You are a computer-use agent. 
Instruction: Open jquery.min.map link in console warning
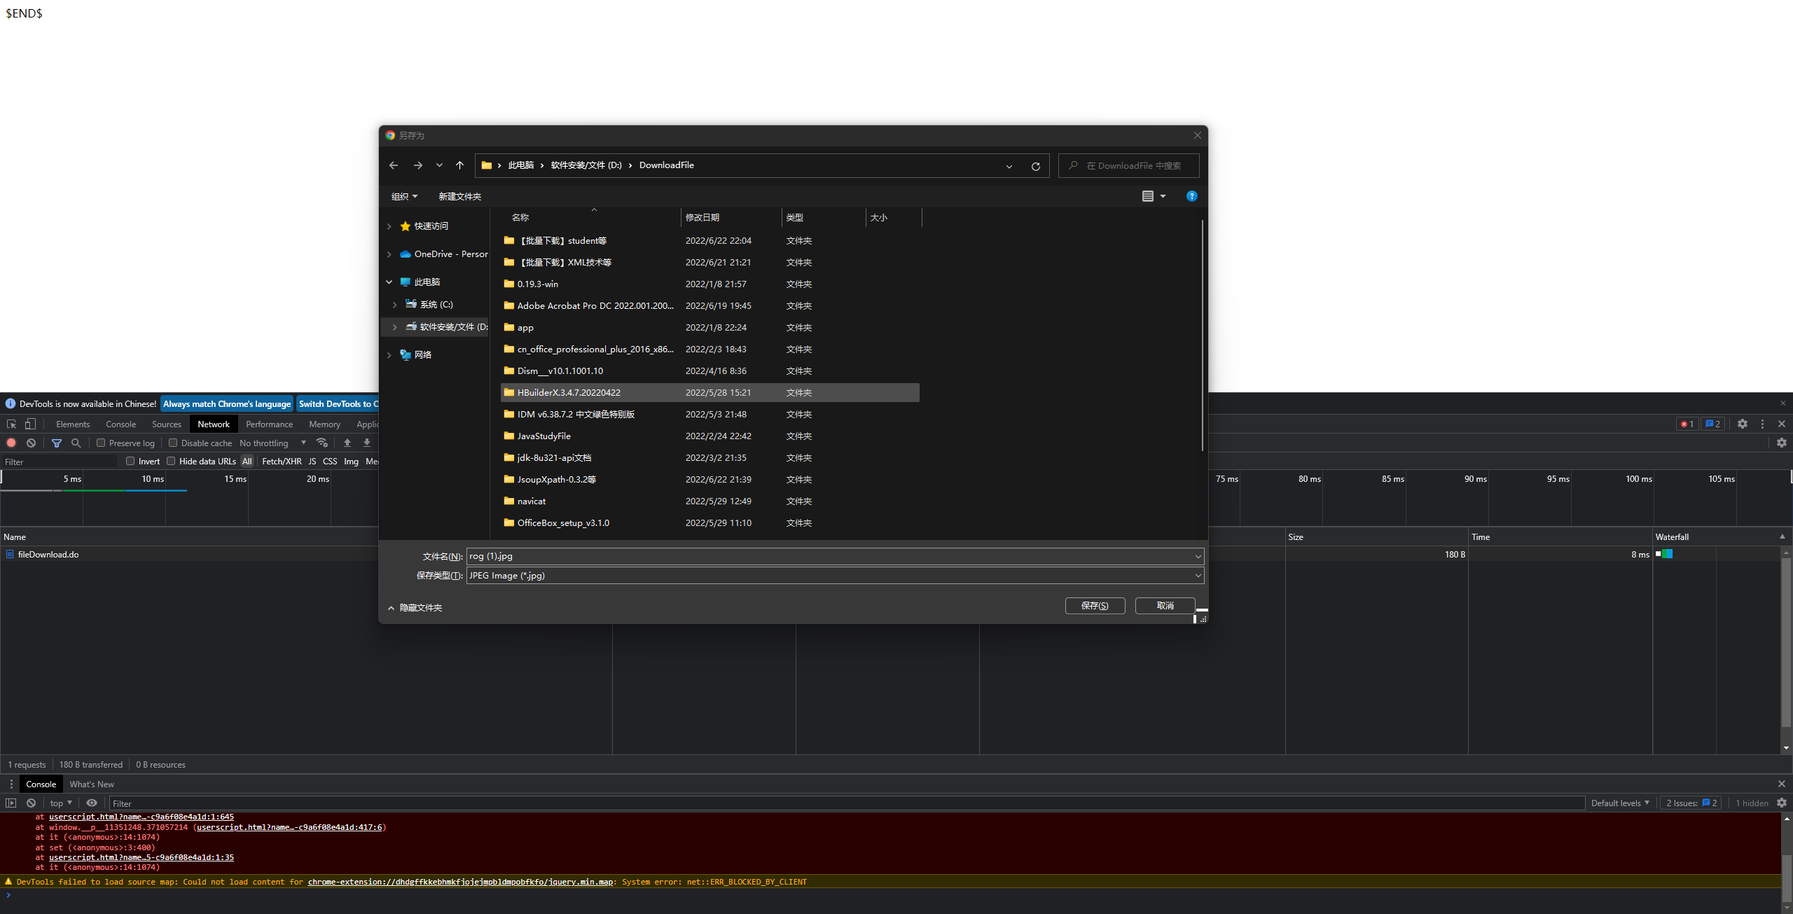click(460, 882)
